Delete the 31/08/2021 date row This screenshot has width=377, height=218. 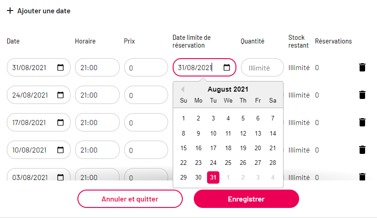[362, 67]
